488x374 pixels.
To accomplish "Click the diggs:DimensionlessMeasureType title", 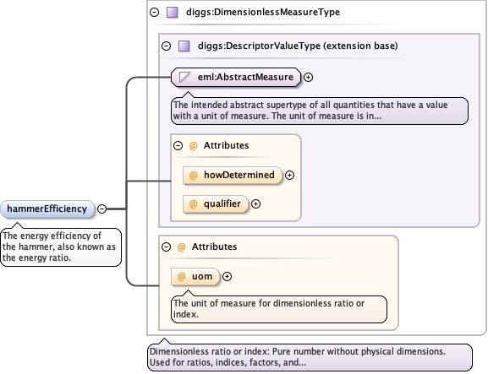I will (263, 12).
